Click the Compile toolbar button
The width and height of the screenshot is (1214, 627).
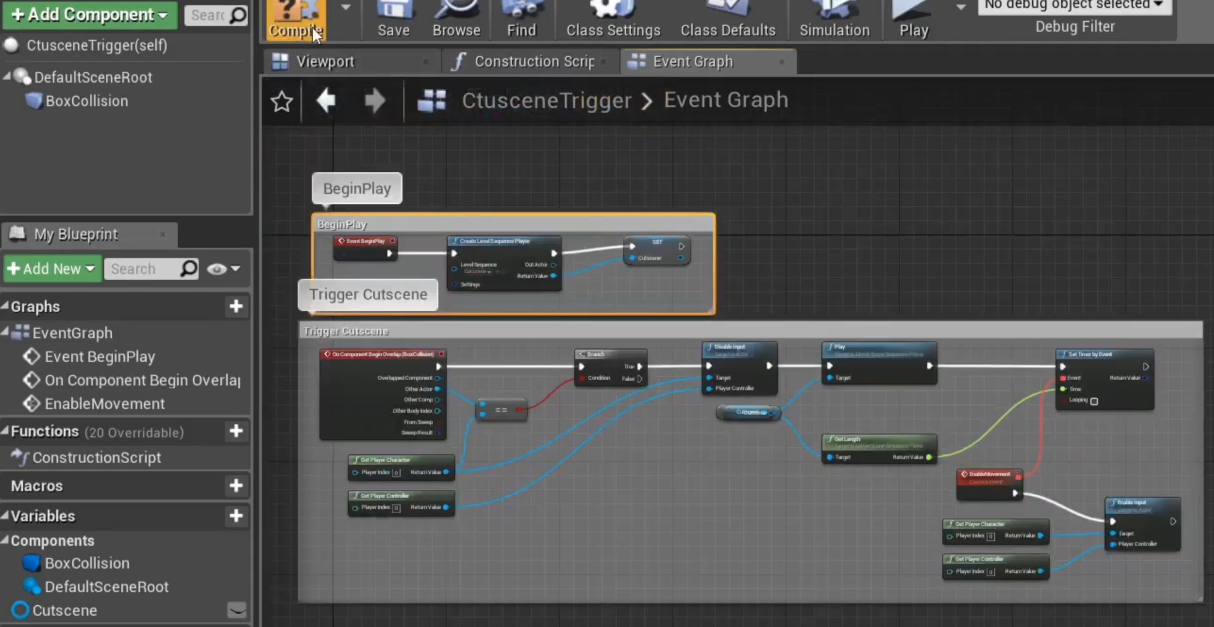(x=295, y=20)
